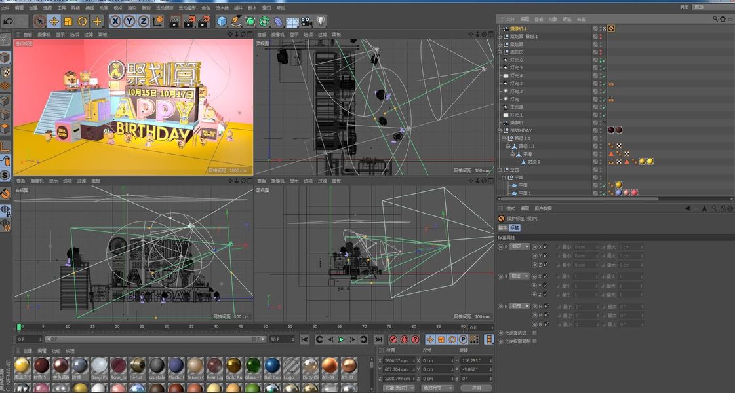
Task: Open the 绝对尺寸 size mode dropdown
Action: 437,388
